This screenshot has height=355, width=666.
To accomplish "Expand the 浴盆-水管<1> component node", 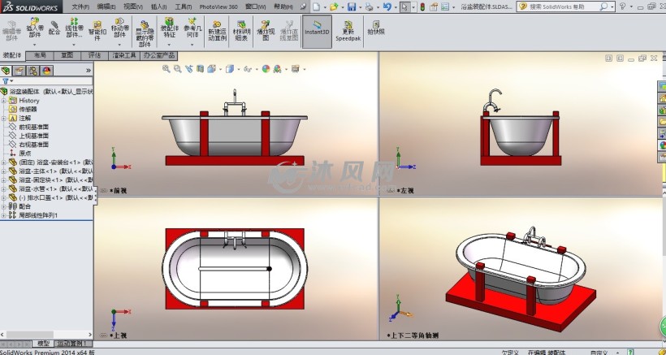I will pyautogui.click(x=4, y=188).
